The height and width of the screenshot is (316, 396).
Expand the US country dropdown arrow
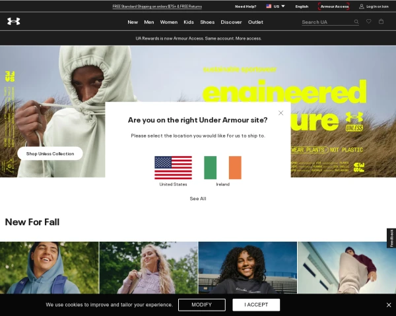coord(283,6)
